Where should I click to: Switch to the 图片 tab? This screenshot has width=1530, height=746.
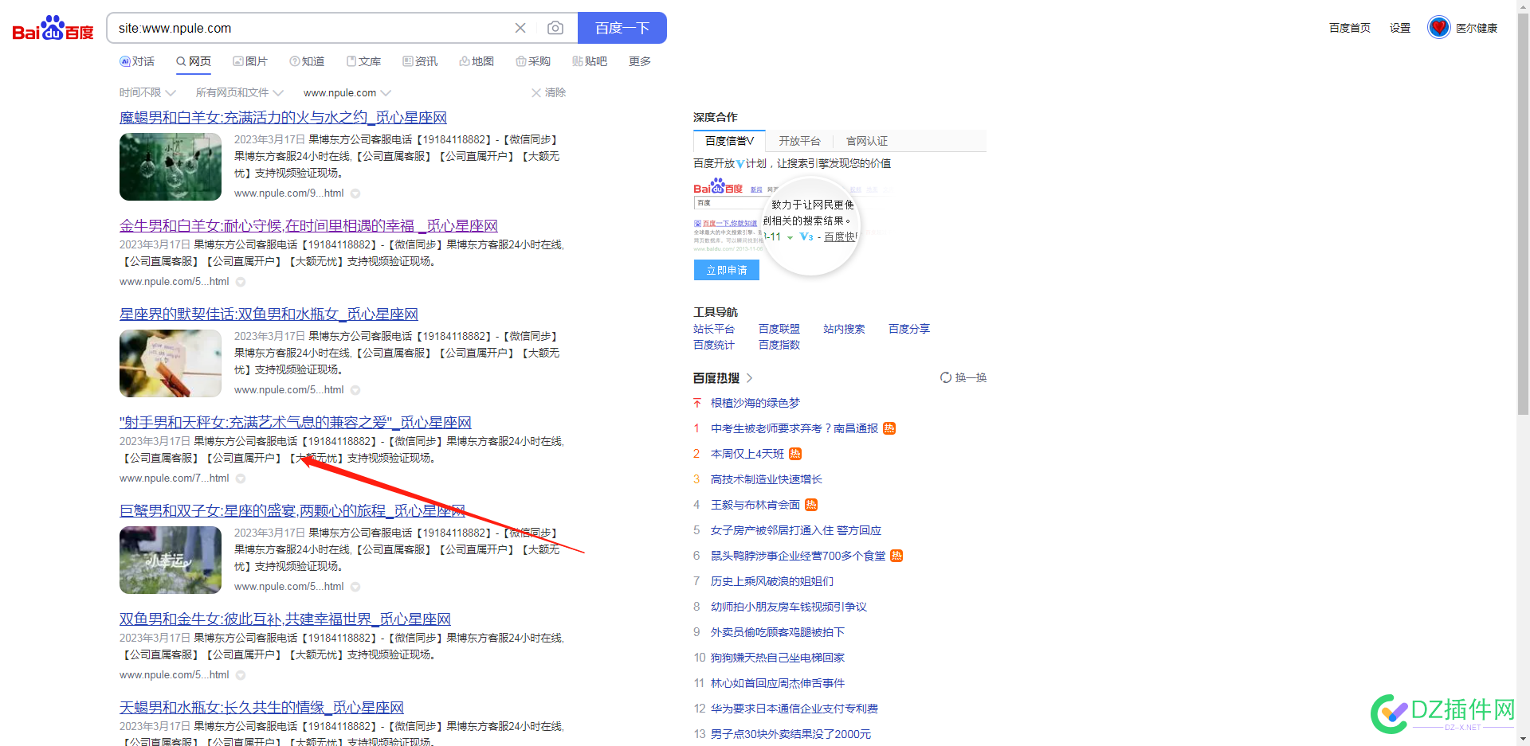pyautogui.click(x=250, y=61)
